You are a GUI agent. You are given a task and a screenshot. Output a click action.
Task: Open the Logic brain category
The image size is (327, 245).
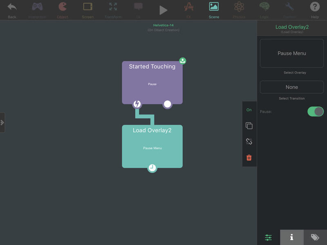point(264,10)
